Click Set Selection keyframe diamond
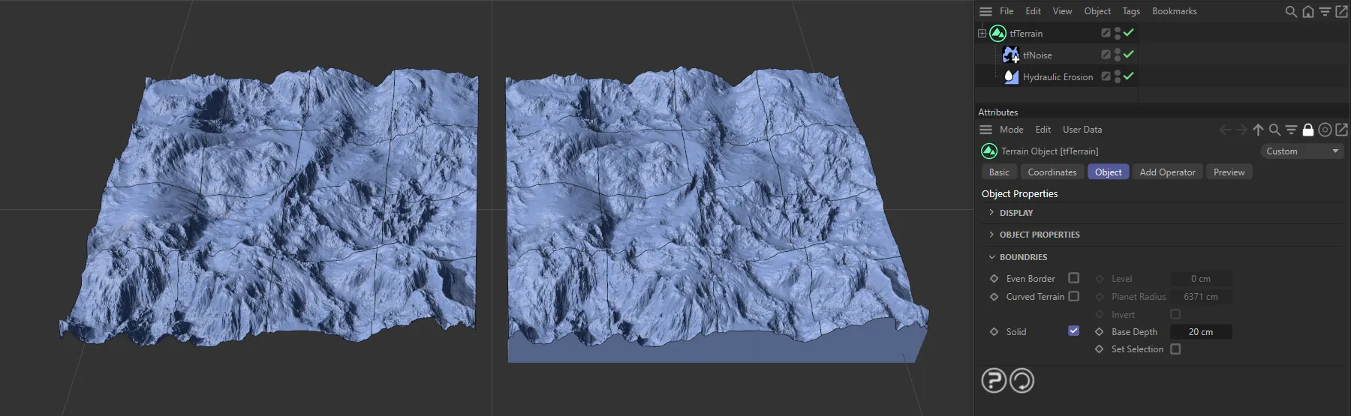 point(1099,349)
